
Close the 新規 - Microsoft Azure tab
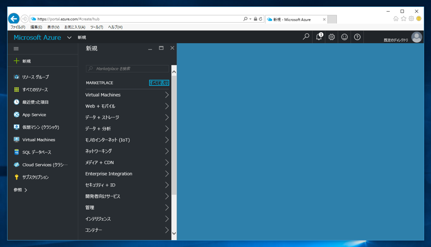(324, 19)
